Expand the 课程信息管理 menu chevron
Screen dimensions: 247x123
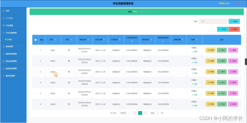[x=23, y=54]
